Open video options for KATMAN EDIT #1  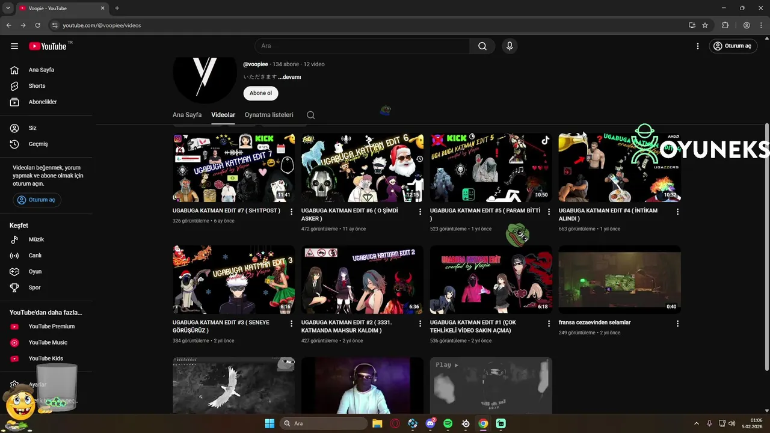click(x=549, y=324)
